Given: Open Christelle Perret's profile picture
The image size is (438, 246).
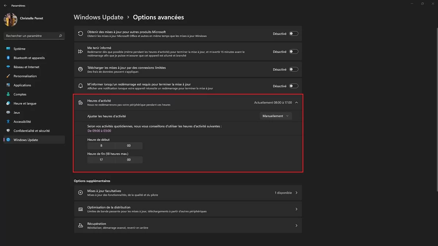Looking at the screenshot, I should pyautogui.click(x=10, y=19).
